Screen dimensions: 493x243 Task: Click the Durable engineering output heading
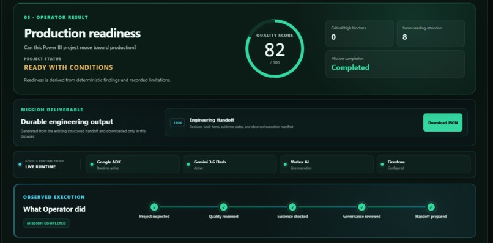(67, 121)
